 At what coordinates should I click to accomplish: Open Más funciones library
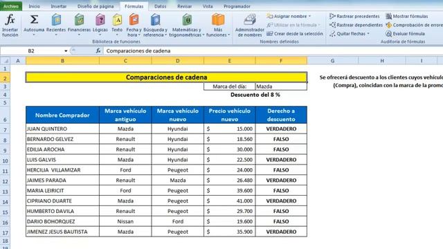click(x=218, y=26)
